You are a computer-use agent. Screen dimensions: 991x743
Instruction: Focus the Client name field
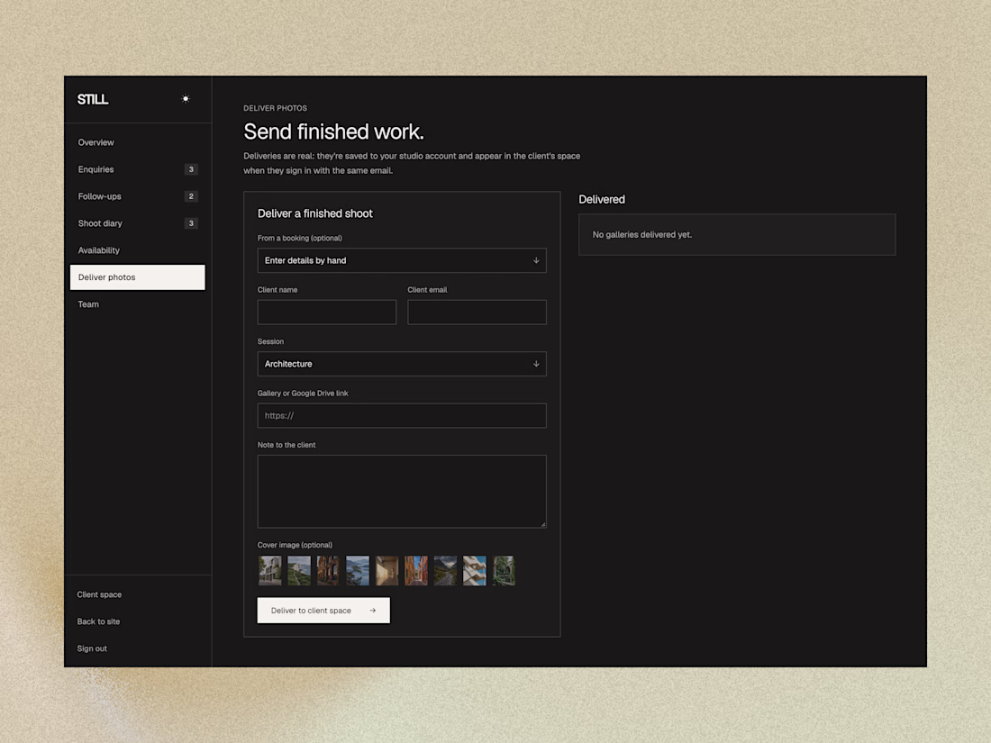pos(327,313)
